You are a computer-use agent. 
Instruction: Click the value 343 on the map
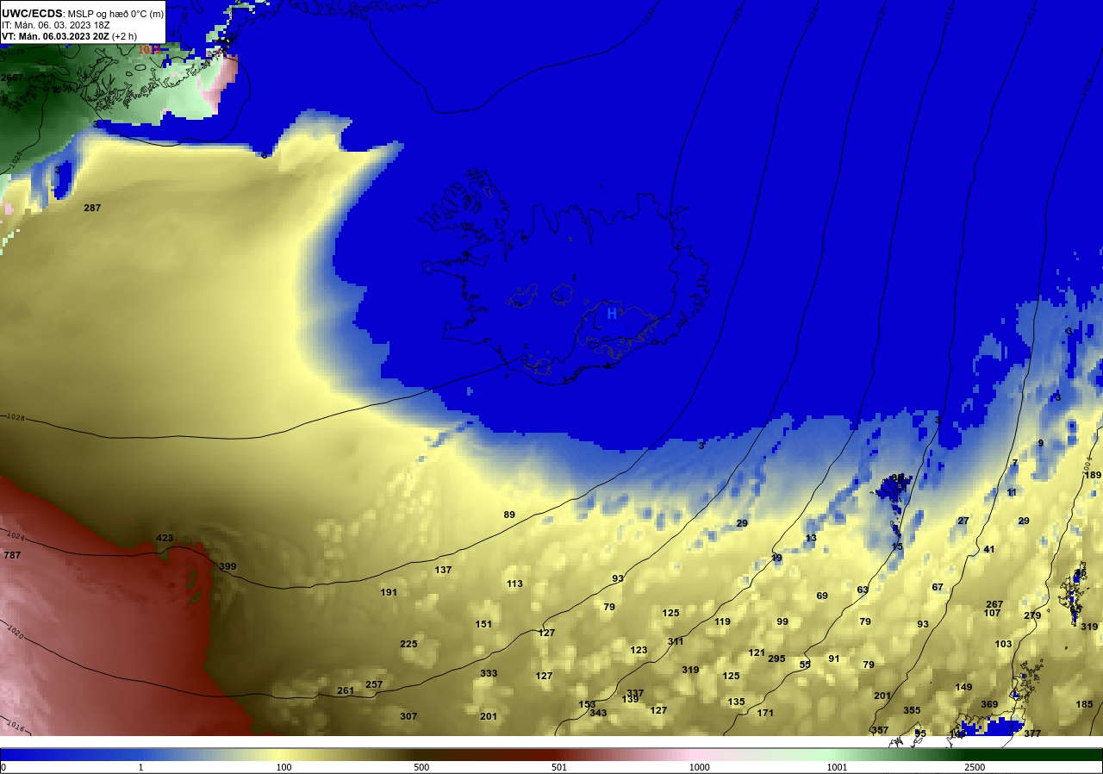[598, 713]
